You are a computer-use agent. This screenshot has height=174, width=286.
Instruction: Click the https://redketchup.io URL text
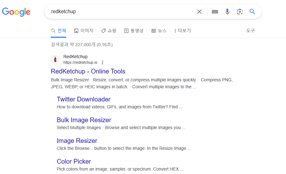(x=80, y=63)
